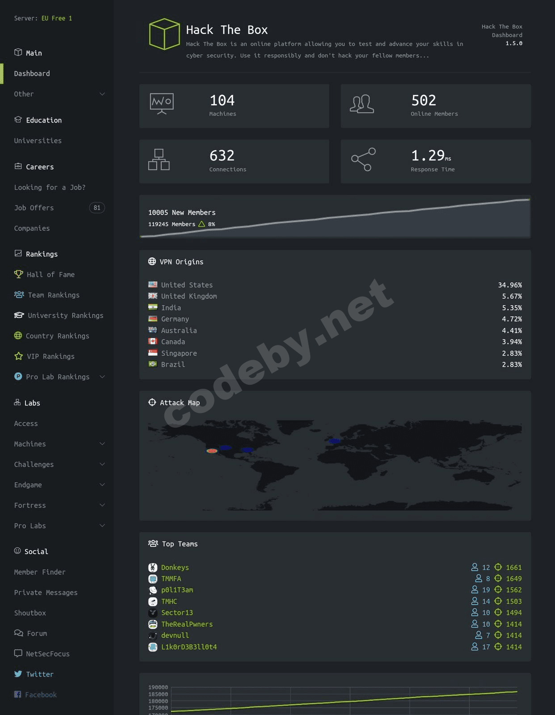Click the Donkeys team avatar
555x715 pixels.
(153, 567)
